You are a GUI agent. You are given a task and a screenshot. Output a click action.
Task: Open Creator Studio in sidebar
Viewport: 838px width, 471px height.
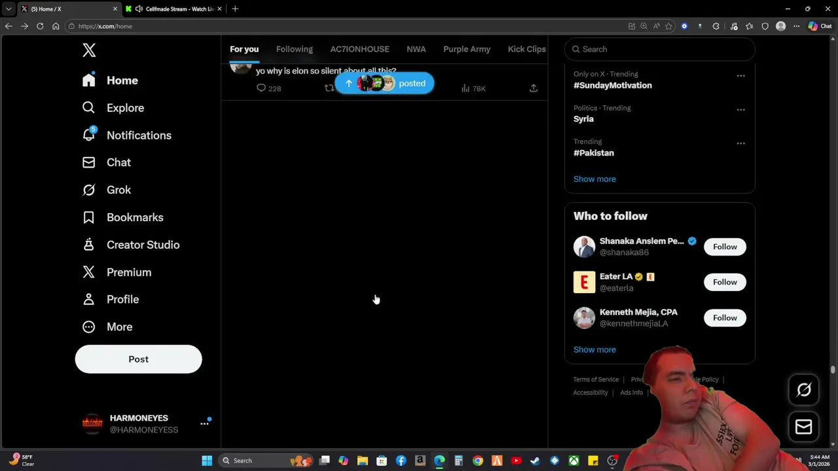pos(130,245)
